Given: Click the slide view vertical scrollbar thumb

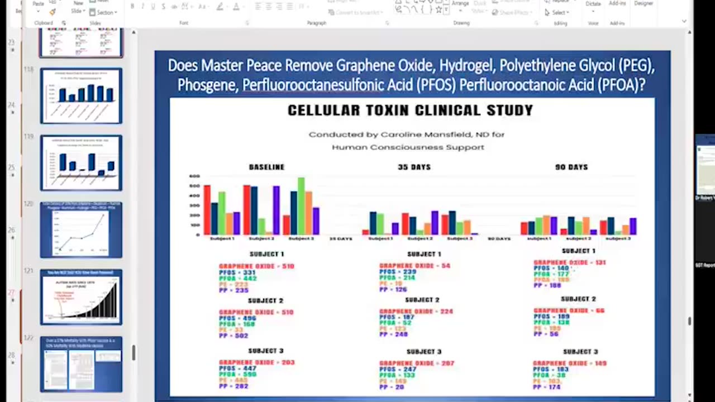Looking at the screenshot, I should [689, 321].
